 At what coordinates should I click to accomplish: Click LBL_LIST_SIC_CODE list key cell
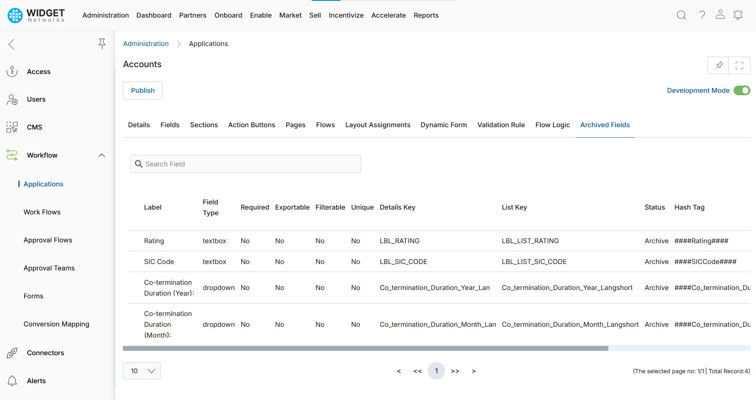534,262
